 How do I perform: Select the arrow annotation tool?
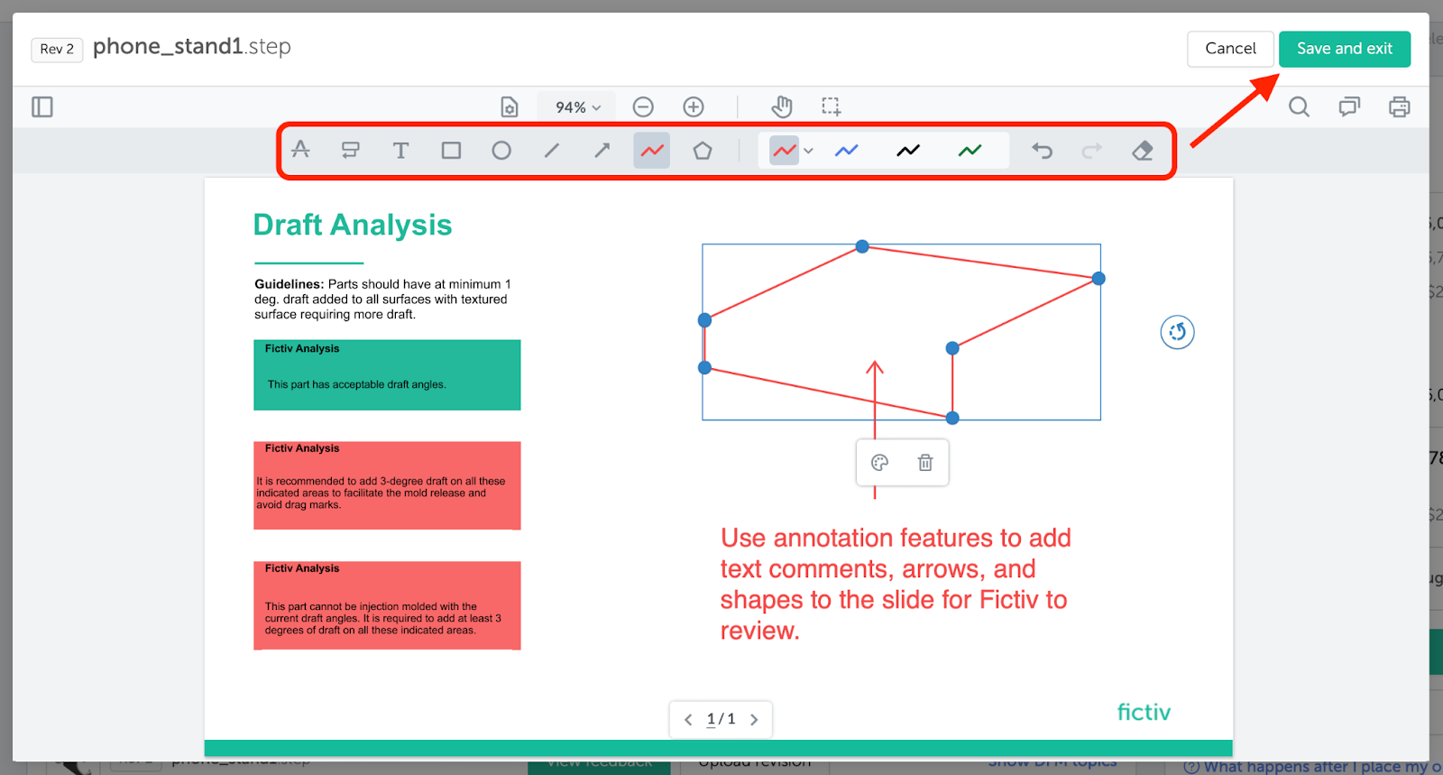pyautogui.click(x=602, y=150)
